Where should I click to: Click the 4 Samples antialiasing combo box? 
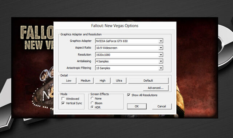click(x=129, y=61)
